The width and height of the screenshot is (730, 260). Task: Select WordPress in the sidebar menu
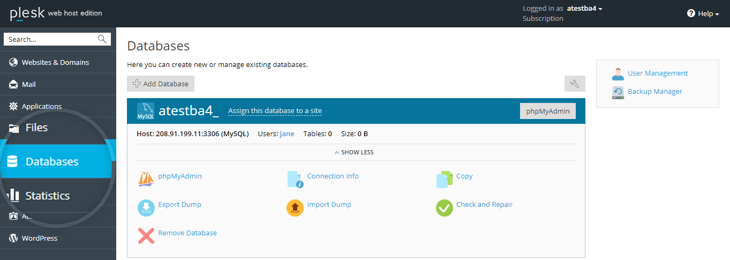39,238
